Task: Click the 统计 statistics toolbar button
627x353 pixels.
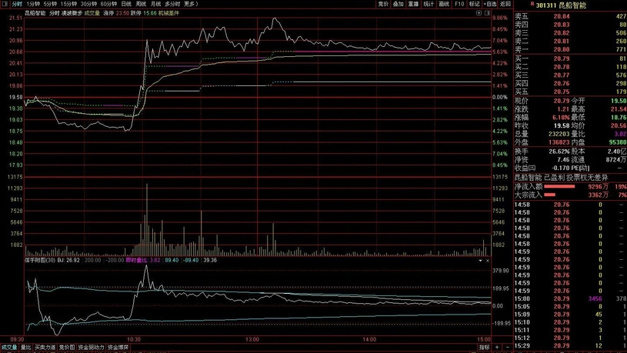Action: [429, 4]
